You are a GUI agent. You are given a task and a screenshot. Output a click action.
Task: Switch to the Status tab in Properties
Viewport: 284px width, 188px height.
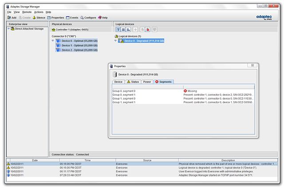[x=133, y=82]
